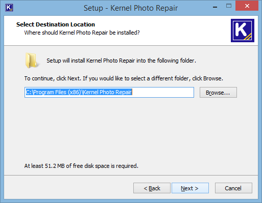
Task: Maximize the Setup window
Action: pos(229,6)
